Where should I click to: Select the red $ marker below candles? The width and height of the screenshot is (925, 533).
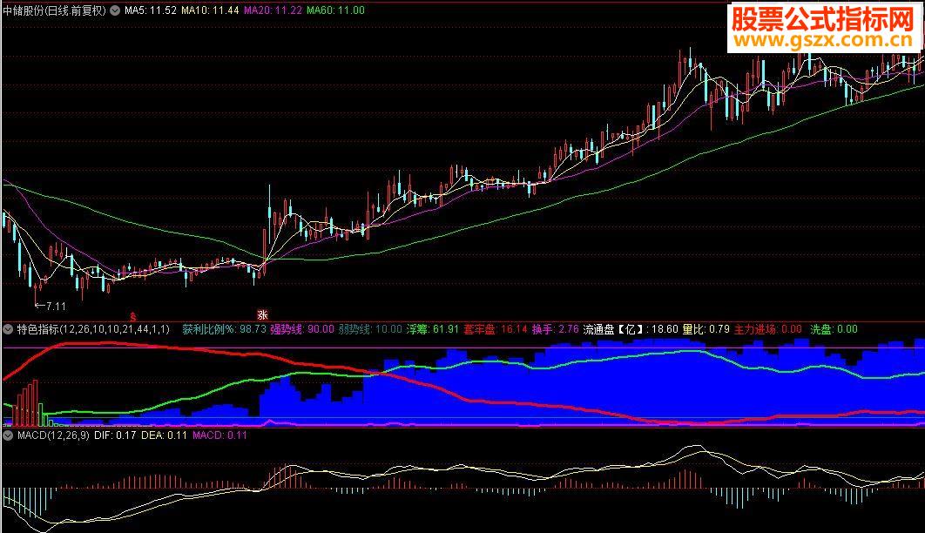point(133,317)
